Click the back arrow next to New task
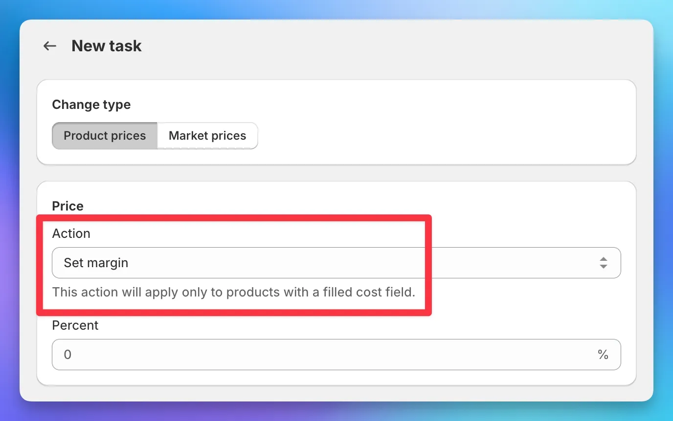 pos(49,45)
